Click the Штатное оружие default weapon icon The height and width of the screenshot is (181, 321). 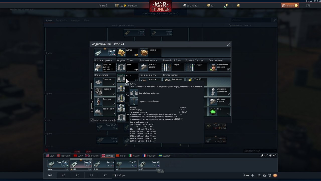click(99, 67)
